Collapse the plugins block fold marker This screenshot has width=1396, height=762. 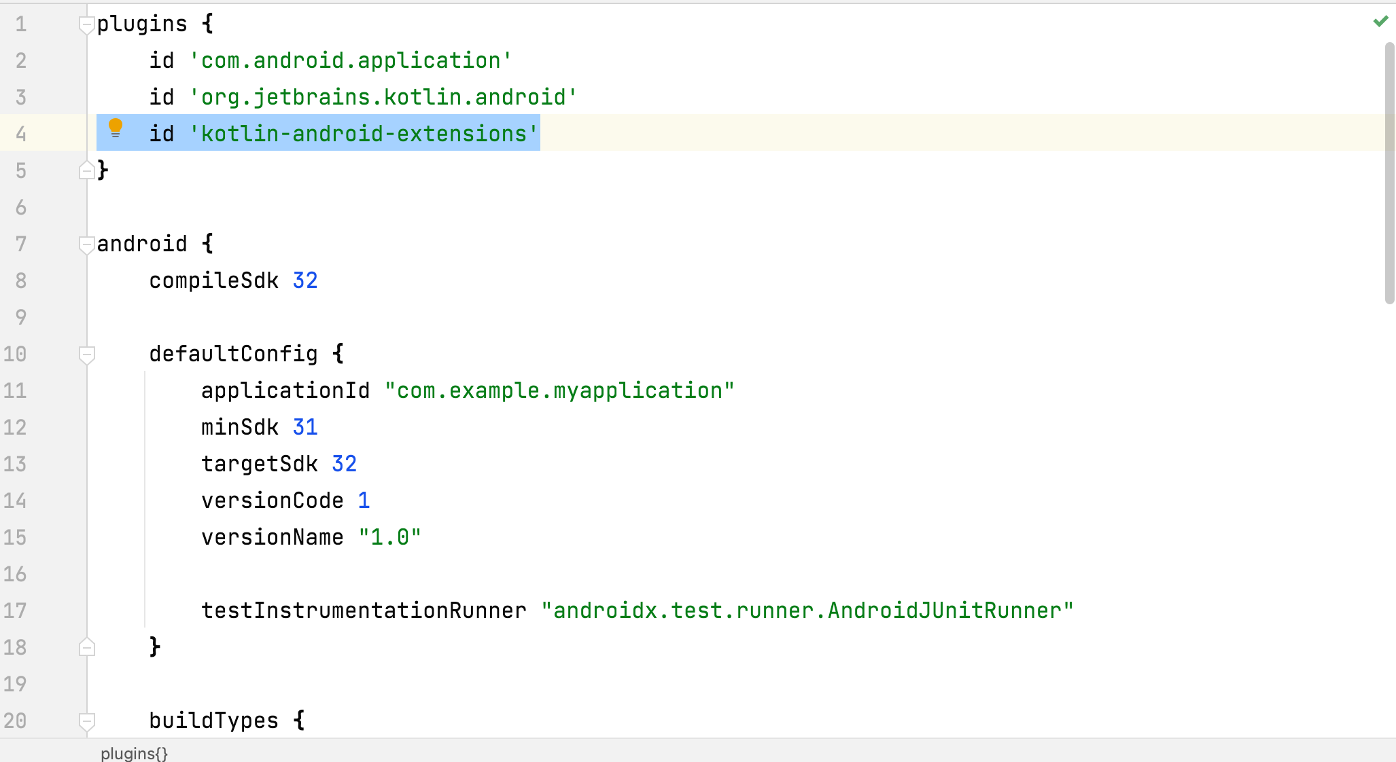click(86, 25)
